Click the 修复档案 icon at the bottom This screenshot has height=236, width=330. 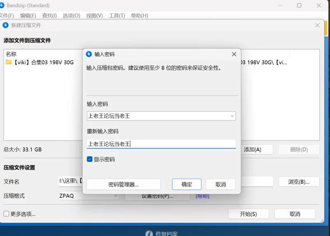[149, 234]
